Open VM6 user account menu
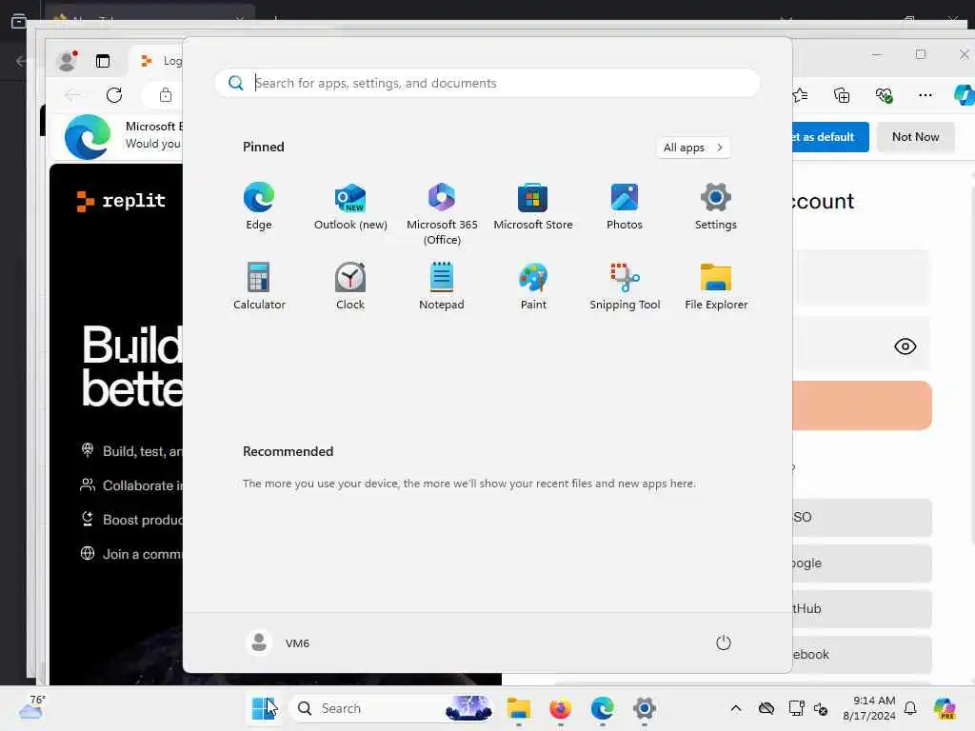The width and height of the screenshot is (975, 731). pos(278,642)
